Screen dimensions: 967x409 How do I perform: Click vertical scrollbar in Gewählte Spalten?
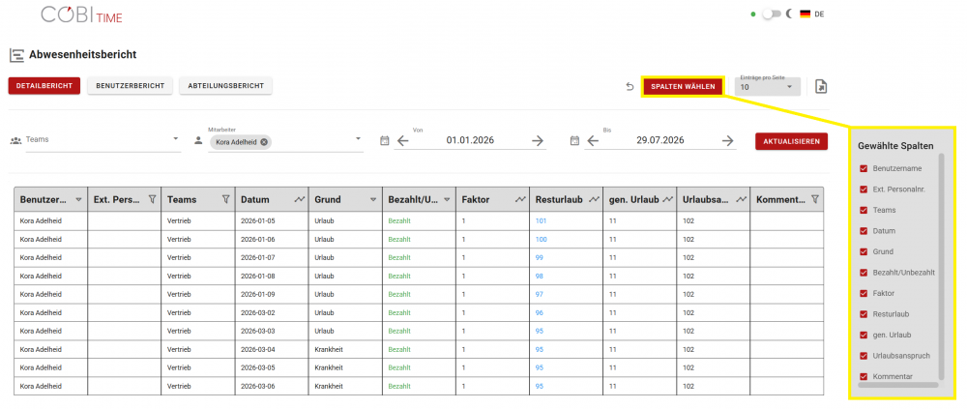pyautogui.click(x=941, y=266)
